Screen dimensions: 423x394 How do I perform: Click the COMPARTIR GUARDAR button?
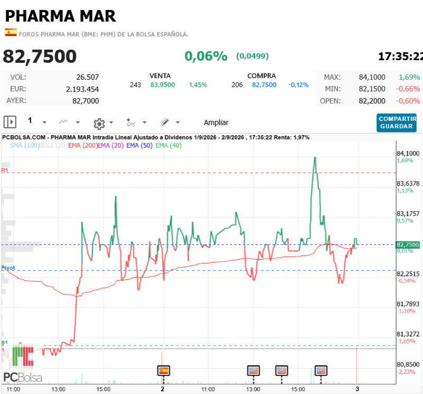tap(396, 123)
